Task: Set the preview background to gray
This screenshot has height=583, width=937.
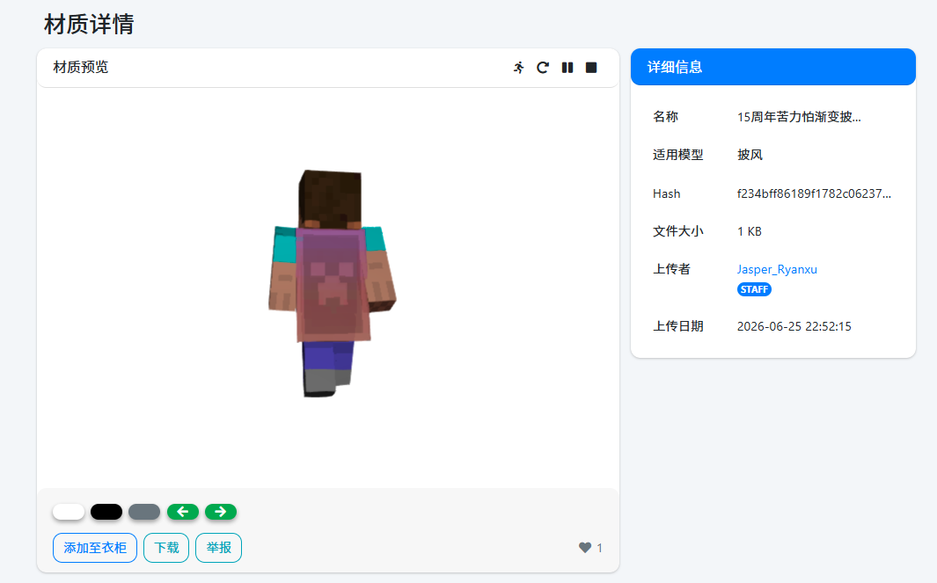Action: [x=144, y=512]
